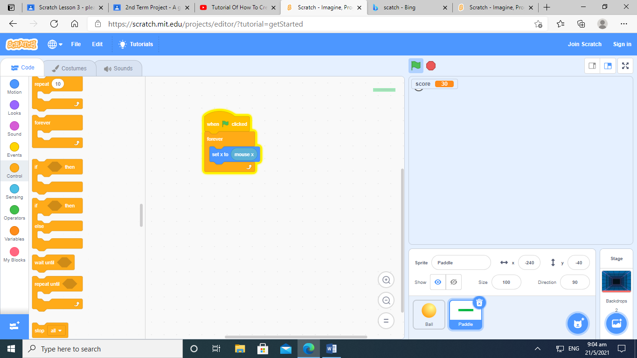The height and width of the screenshot is (358, 637).
Task: Select the orange Variables category circle
Action: [x=14, y=231]
